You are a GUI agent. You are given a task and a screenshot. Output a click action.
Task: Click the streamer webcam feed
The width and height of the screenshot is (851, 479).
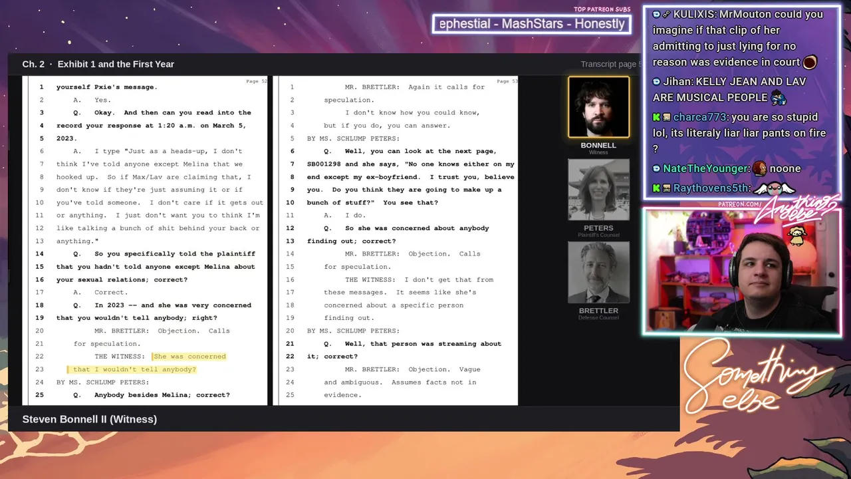pos(741,271)
